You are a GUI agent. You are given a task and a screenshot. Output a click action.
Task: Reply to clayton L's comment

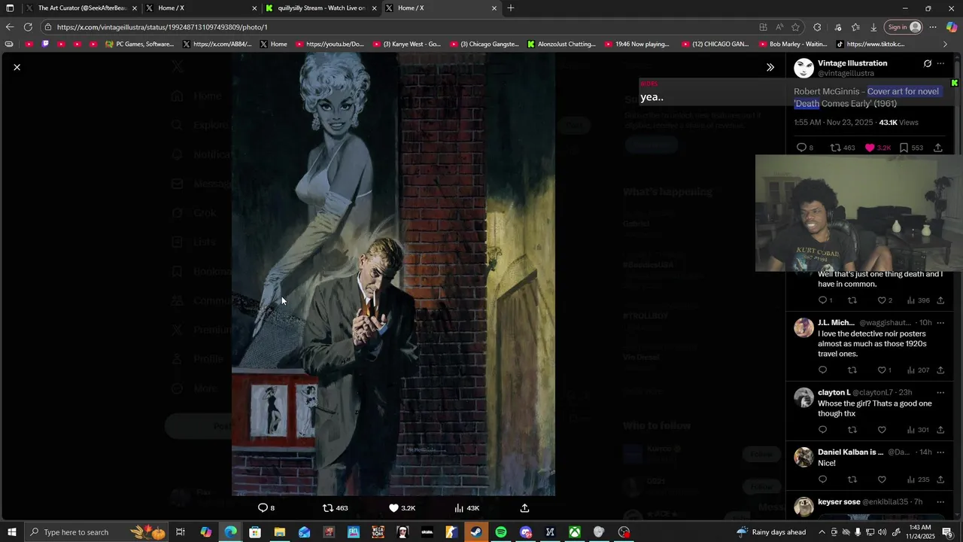822,430
